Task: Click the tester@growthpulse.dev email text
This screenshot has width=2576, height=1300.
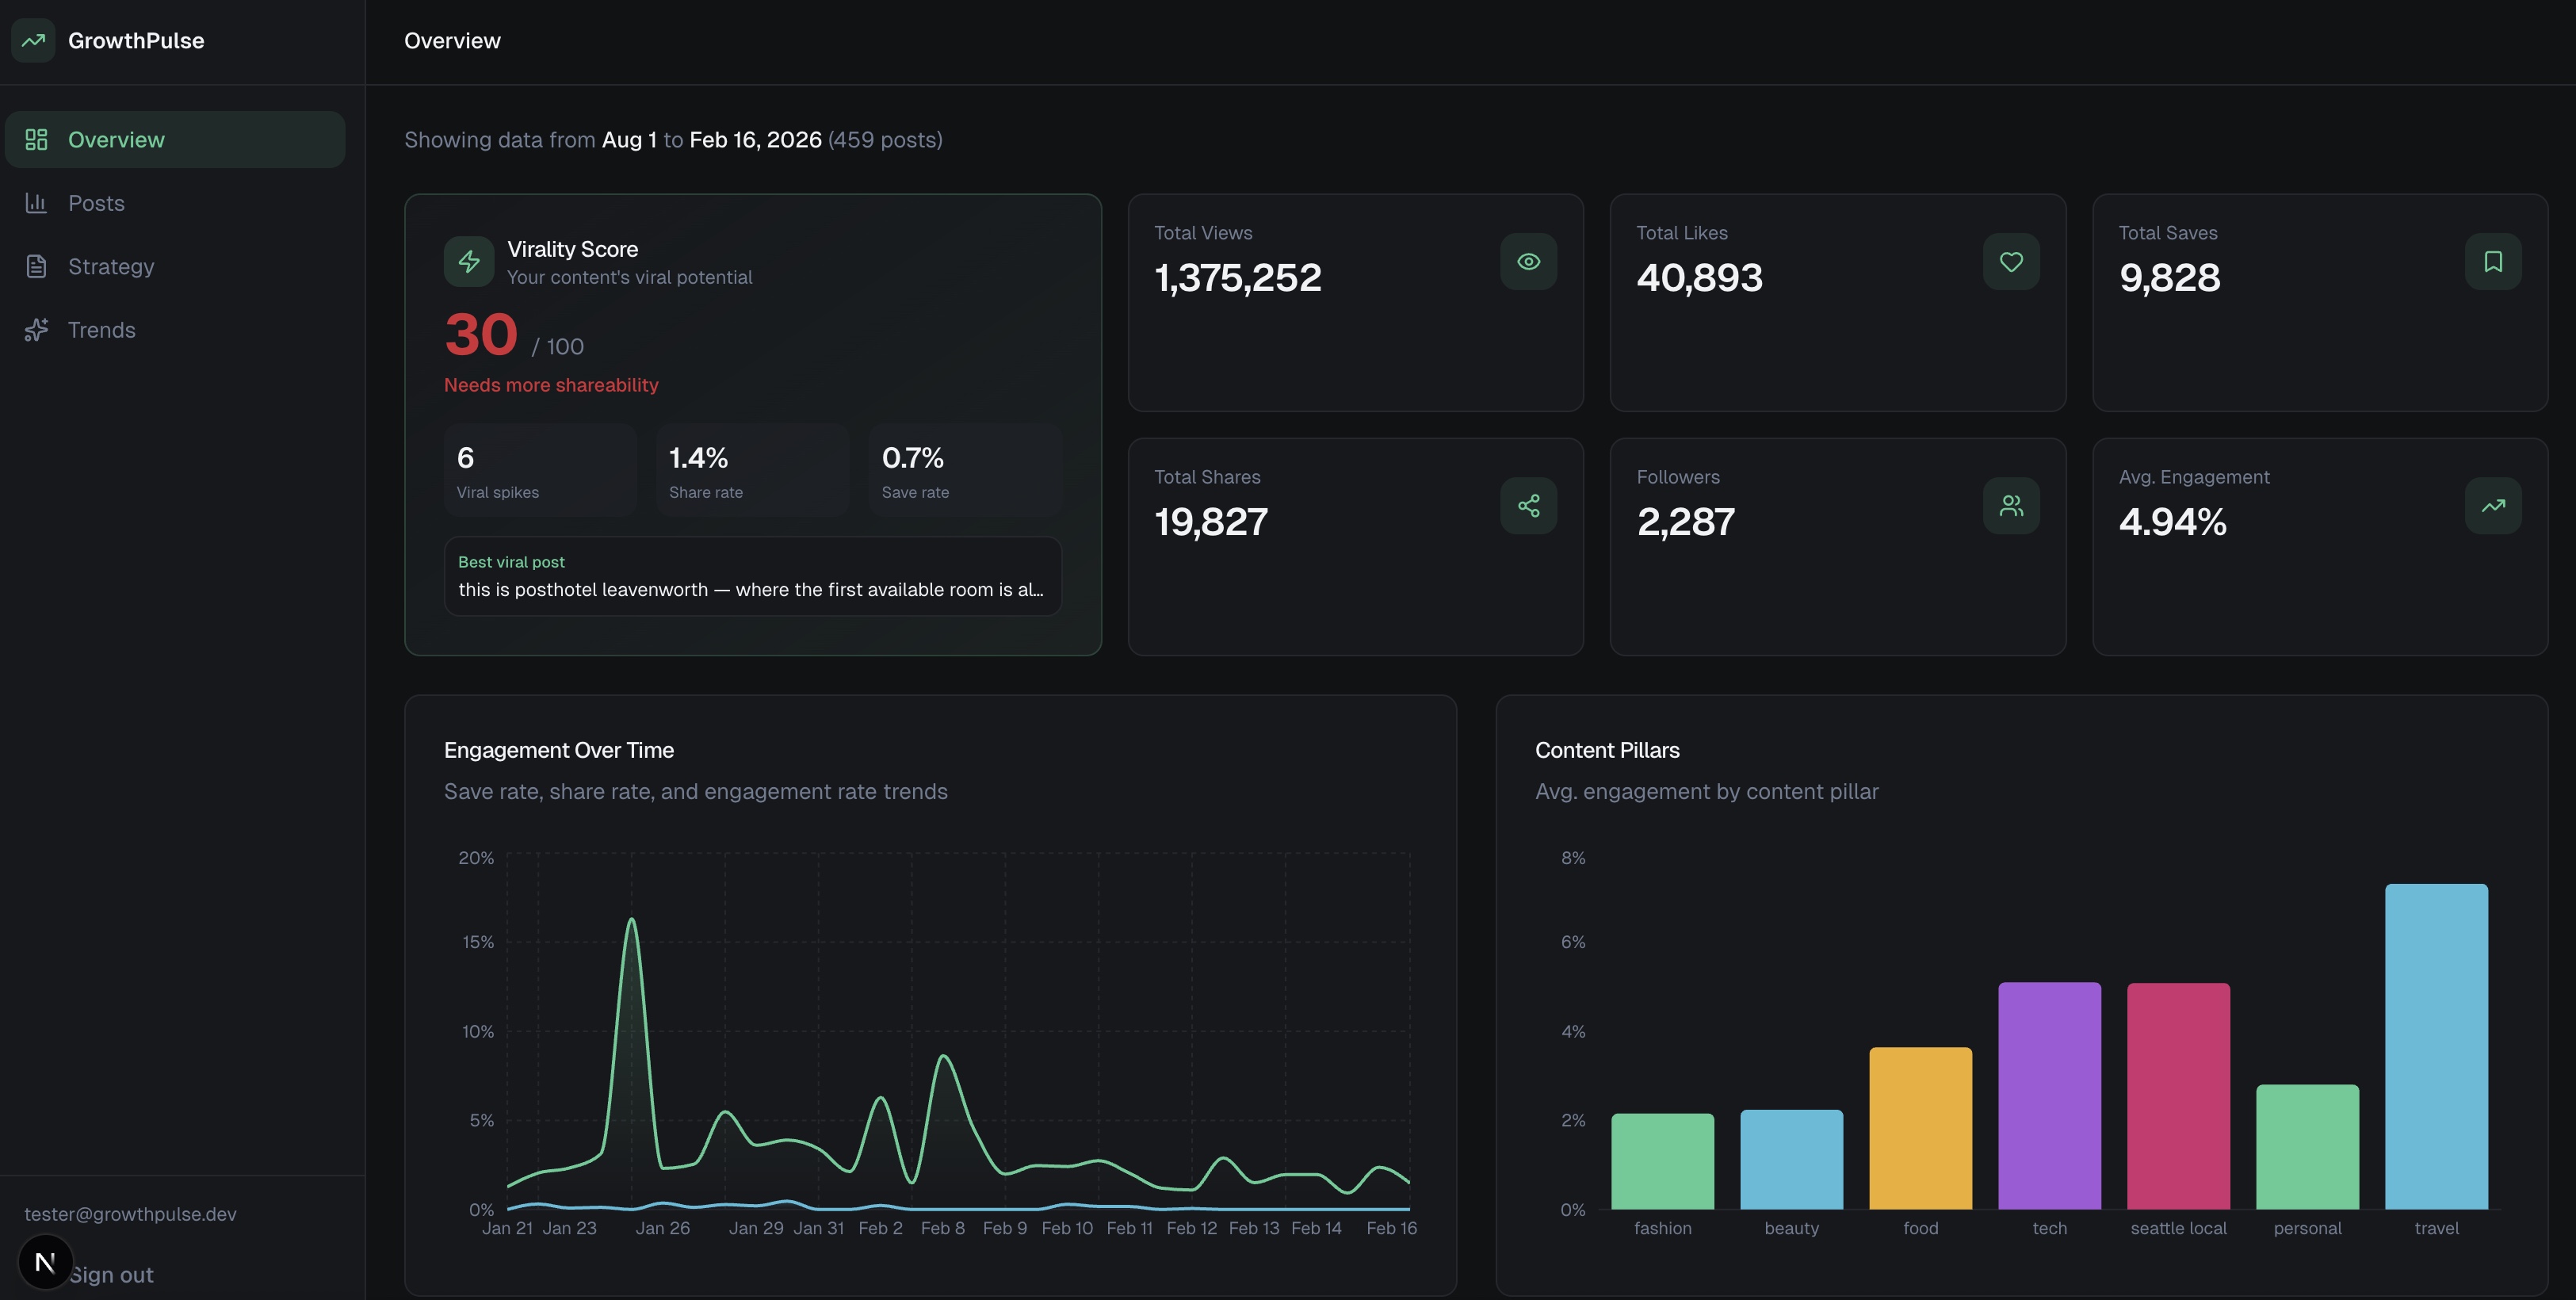Action: coord(131,1214)
